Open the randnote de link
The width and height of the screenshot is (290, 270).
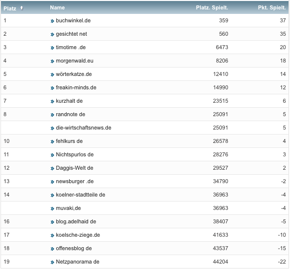71,114
